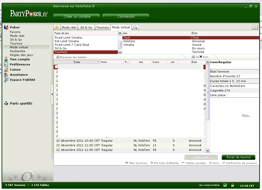262x190 pixels.
Task: Click the euro chip icon at bottom left
Action: 27,176
